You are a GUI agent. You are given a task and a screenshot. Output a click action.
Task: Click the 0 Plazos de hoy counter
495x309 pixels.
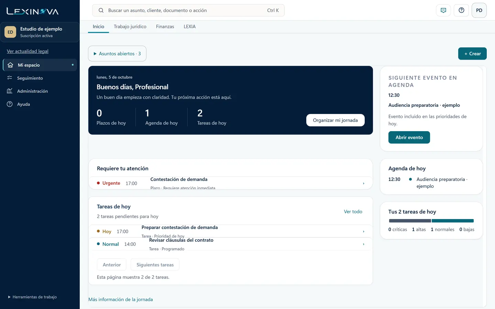[111, 117]
